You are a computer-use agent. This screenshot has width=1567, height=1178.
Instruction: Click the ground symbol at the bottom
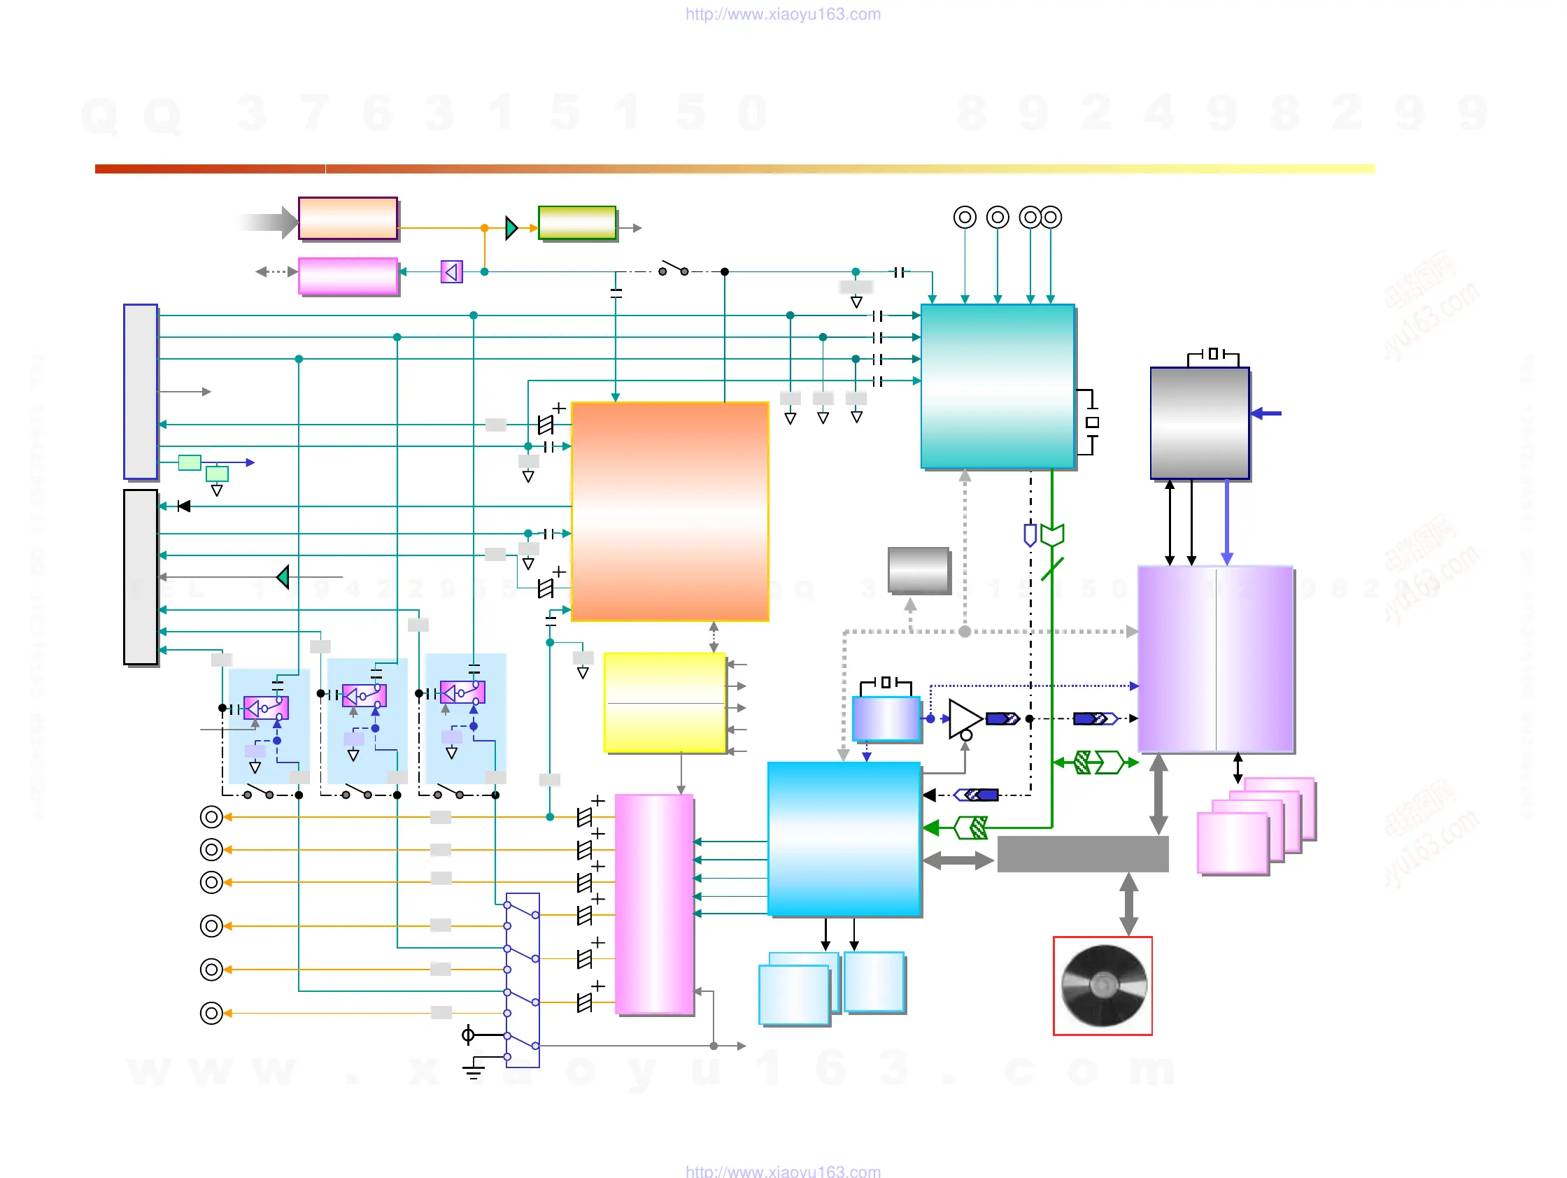(x=473, y=1068)
